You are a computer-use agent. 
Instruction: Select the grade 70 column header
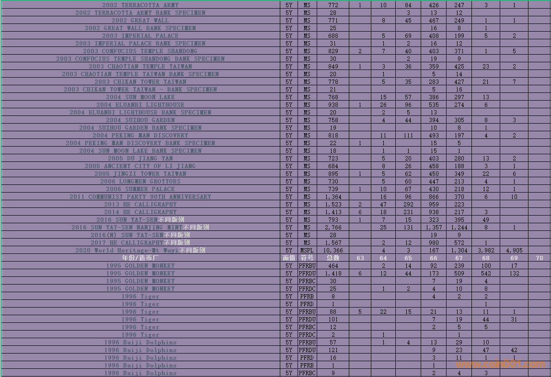point(540,258)
